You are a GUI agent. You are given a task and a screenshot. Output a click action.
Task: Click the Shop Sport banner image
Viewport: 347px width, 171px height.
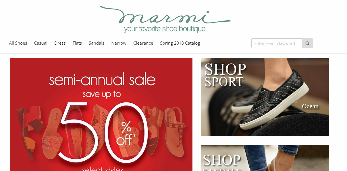click(265, 97)
